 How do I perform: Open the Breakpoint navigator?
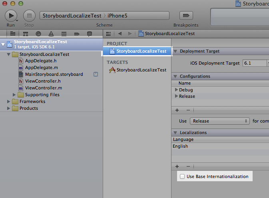(77, 34)
